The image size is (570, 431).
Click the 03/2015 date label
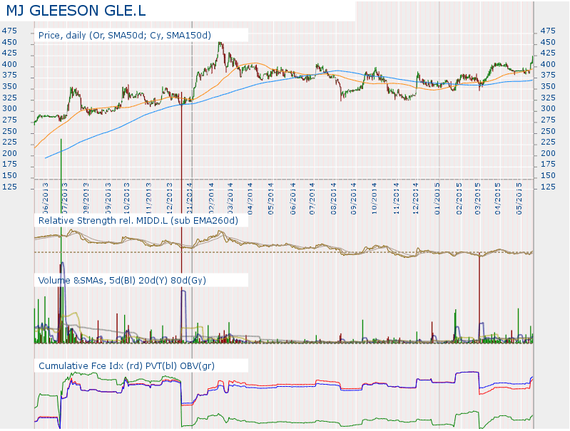pyautogui.click(x=478, y=199)
